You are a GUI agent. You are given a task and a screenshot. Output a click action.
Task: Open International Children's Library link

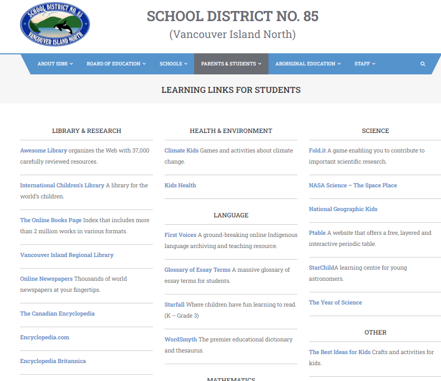tap(62, 185)
